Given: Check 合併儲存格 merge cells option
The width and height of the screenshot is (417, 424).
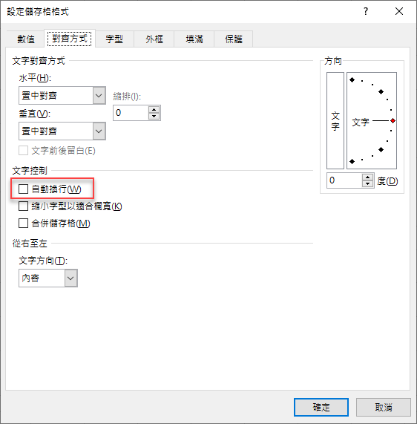Looking at the screenshot, I should pyautogui.click(x=23, y=224).
